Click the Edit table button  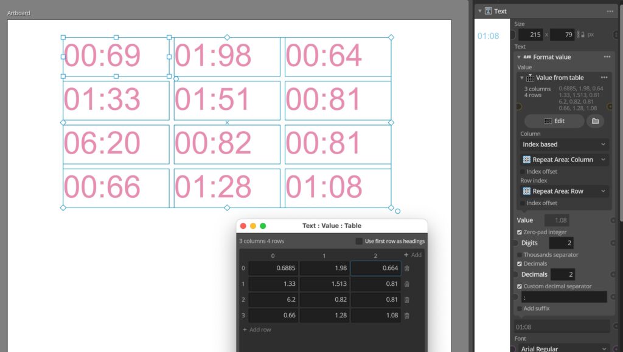tap(554, 121)
